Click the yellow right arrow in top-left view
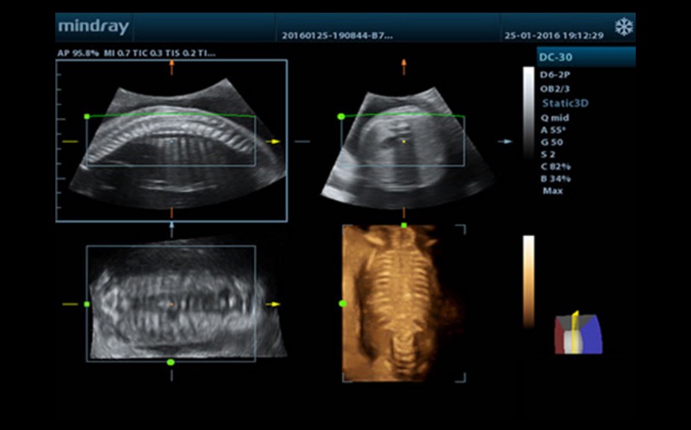The image size is (691, 430). tap(274, 141)
